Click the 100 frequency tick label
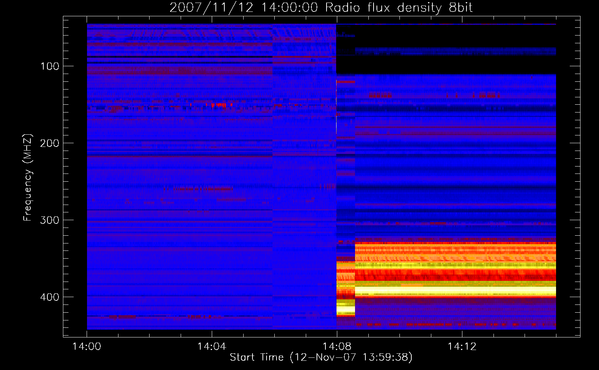599x370 pixels. [x=50, y=66]
